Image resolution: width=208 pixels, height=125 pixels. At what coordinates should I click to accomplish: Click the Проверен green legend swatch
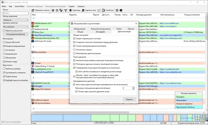pyautogui.click(x=188, y=97)
